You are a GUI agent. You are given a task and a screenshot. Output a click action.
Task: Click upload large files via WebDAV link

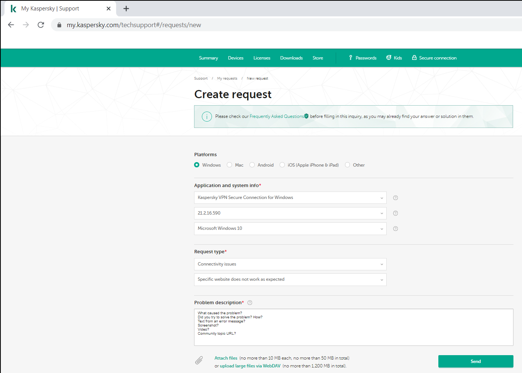(250, 366)
